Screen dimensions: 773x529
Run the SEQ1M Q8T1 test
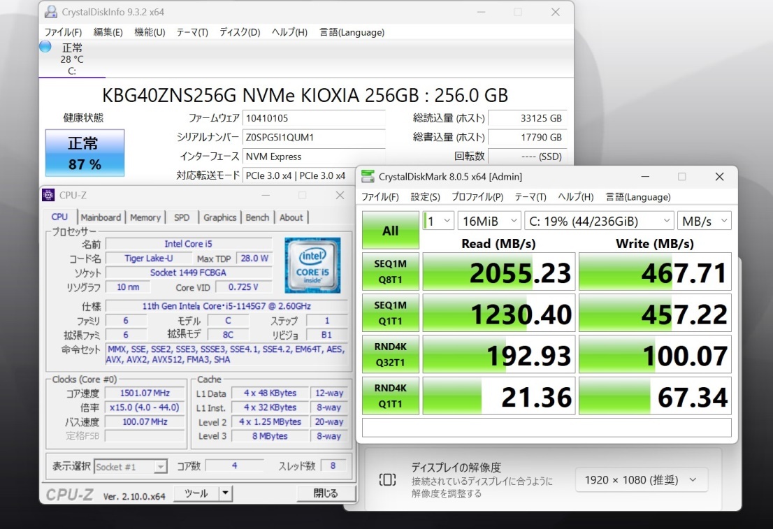pos(391,272)
